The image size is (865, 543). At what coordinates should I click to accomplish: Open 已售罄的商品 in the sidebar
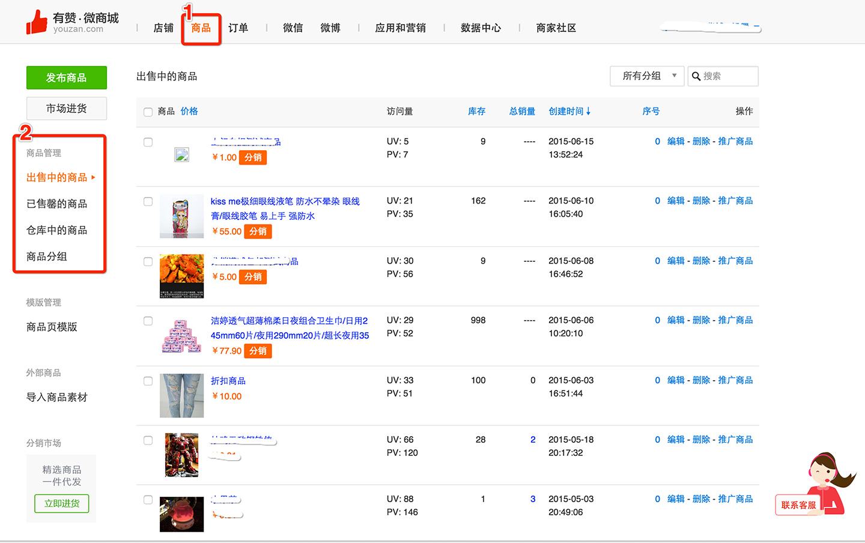(57, 204)
